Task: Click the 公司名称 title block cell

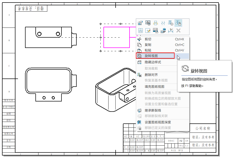Action: [203, 128]
